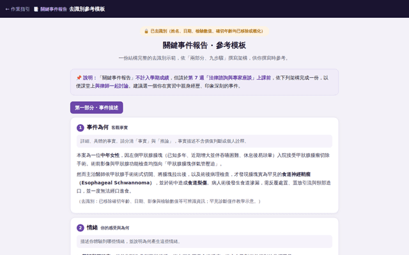
Task: Select the bold 中年女性 text
Action: coord(110,156)
